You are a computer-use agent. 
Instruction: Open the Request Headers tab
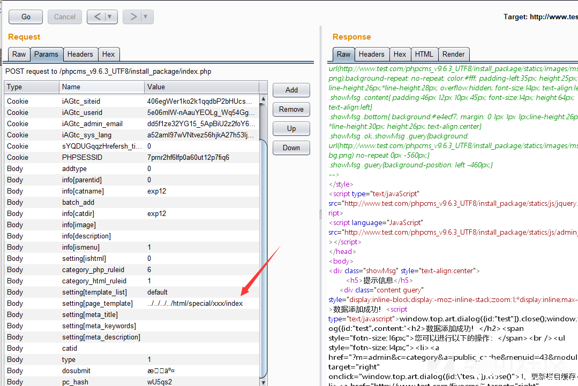pyautogui.click(x=80, y=55)
